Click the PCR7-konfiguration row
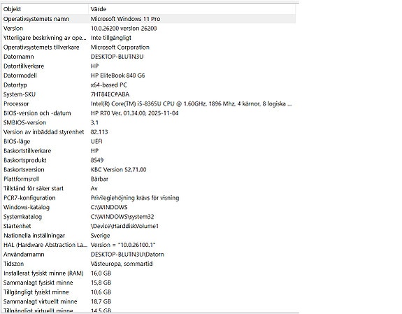This screenshot has width=402, height=314. click(148, 198)
